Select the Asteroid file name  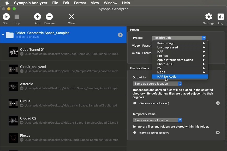27,84
